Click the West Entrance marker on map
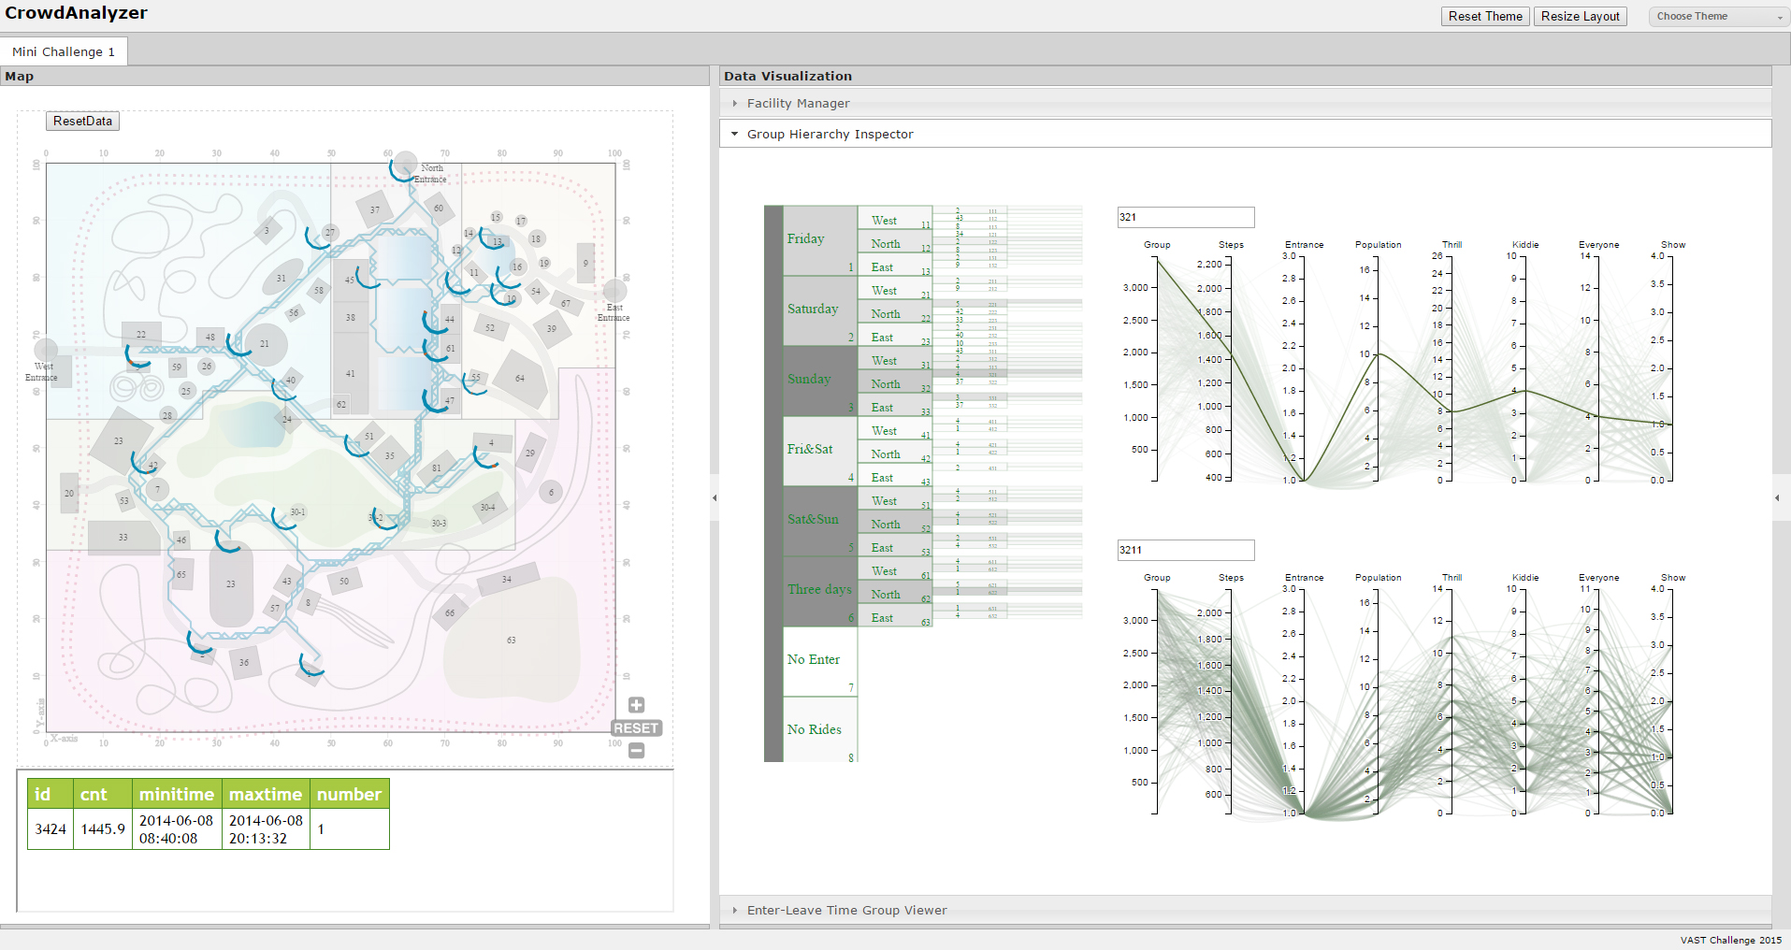 (46, 352)
